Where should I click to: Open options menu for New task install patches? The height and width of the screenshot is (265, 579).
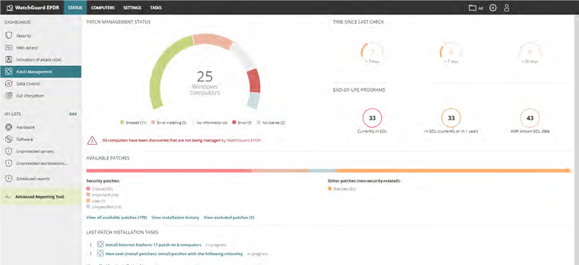tap(90, 254)
